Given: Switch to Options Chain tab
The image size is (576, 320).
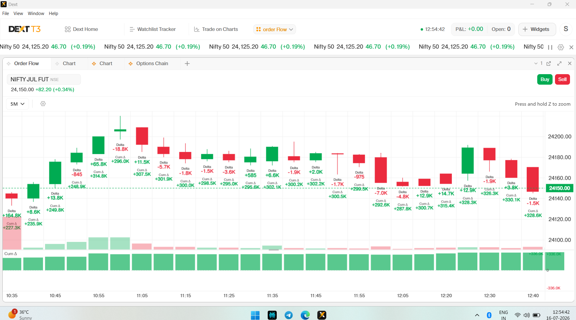Looking at the screenshot, I should click(x=152, y=64).
